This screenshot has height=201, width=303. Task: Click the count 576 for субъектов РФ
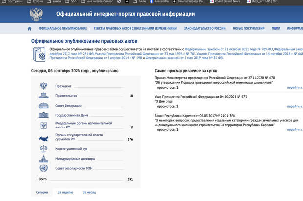coord(130,139)
